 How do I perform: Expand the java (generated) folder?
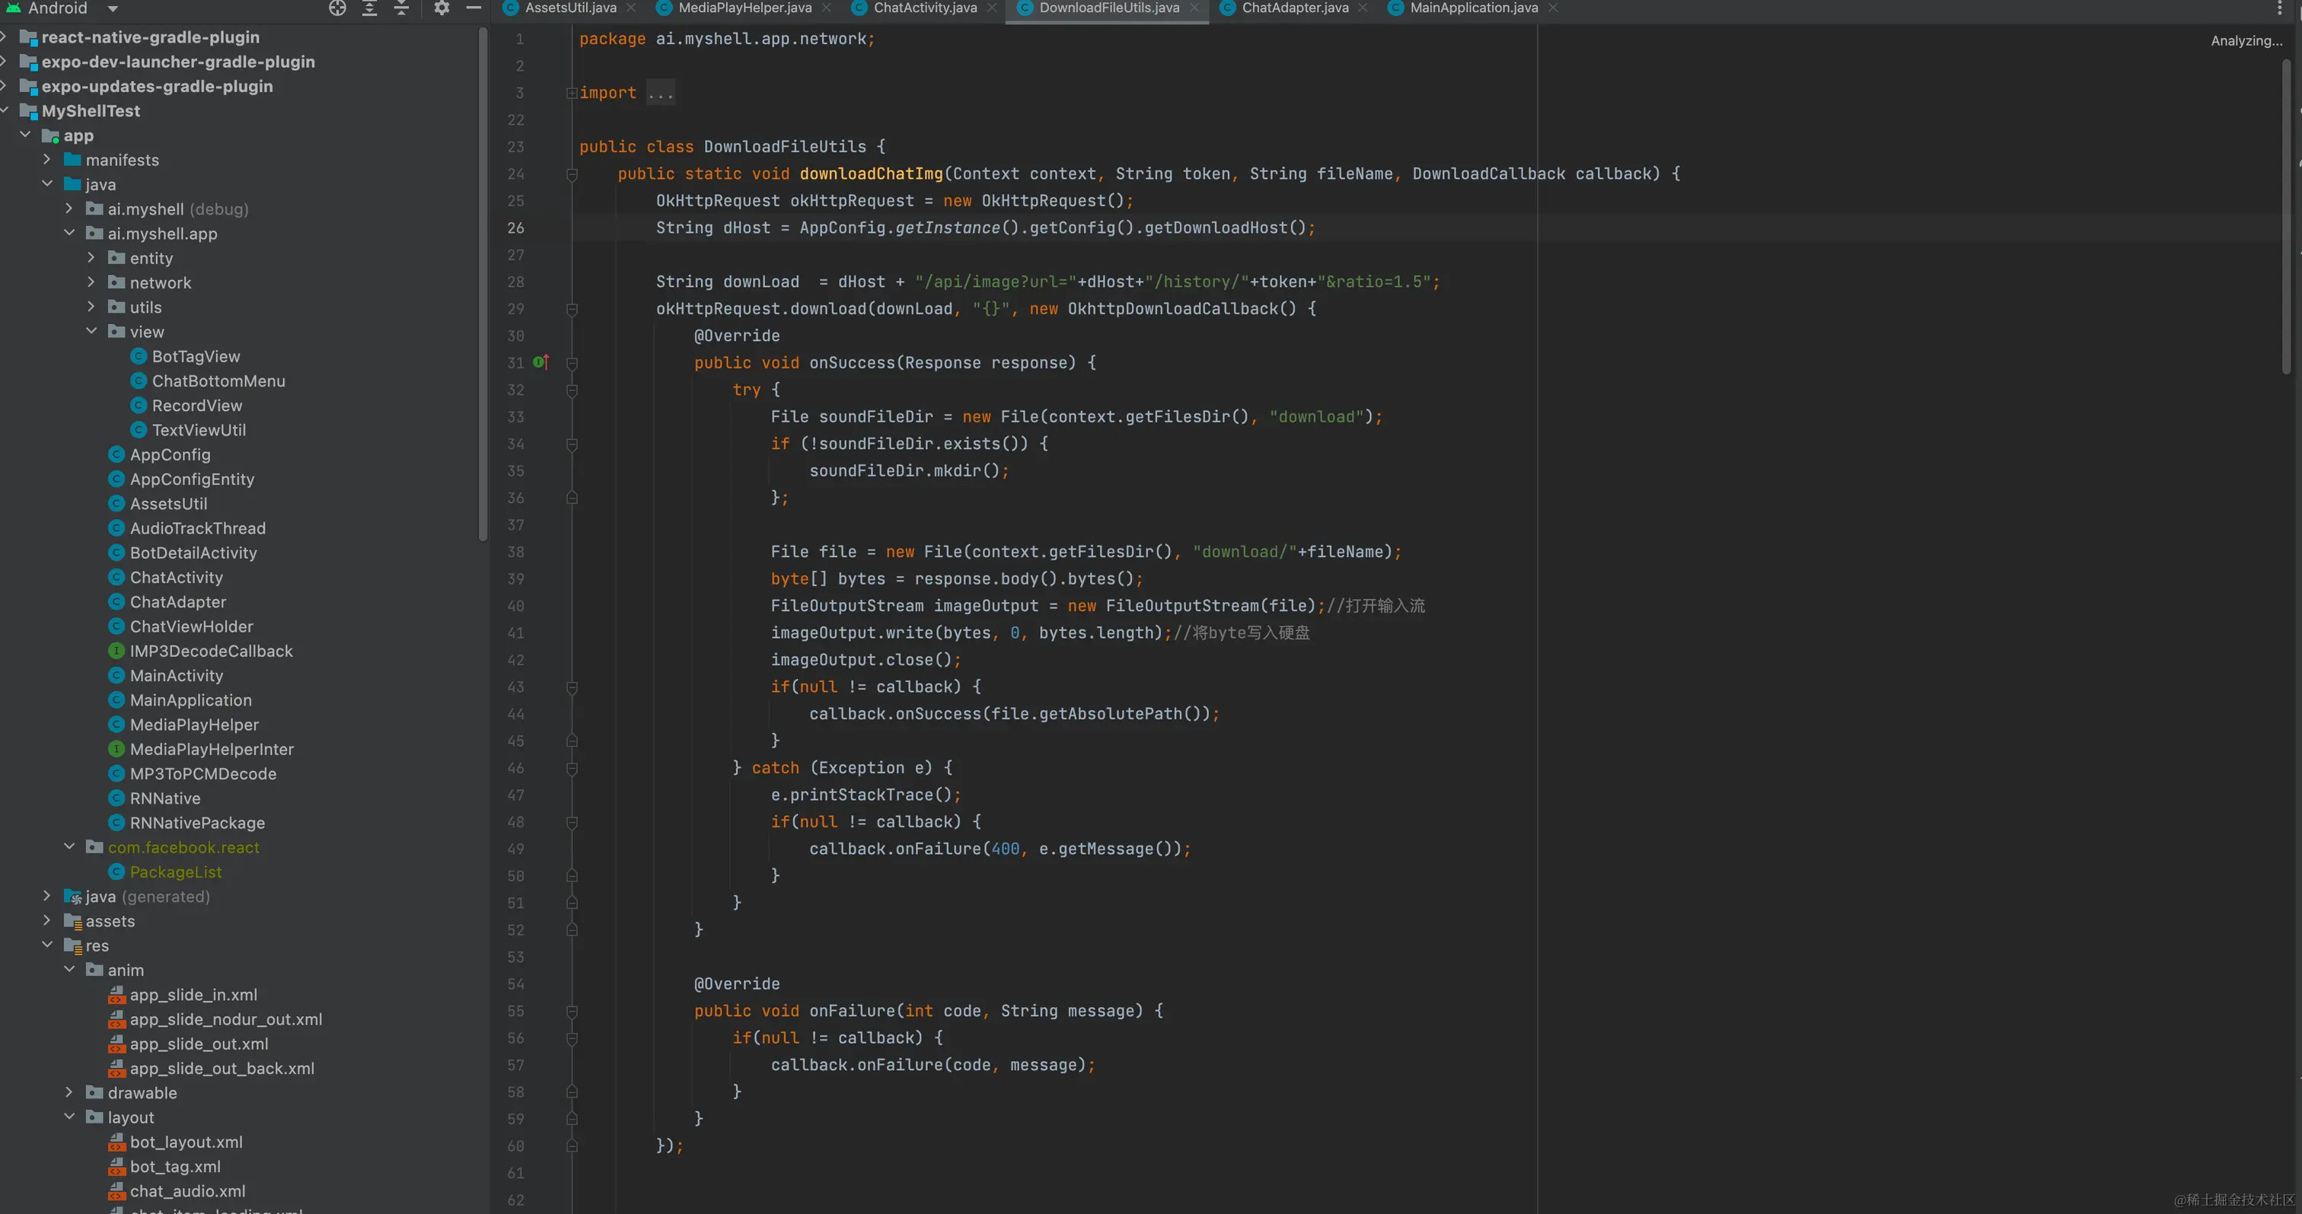pyautogui.click(x=47, y=896)
